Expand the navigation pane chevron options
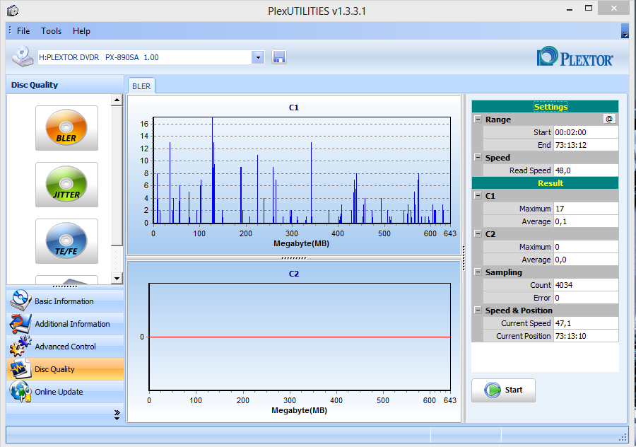The width and height of the screenshot is (636, 447). (x=117, y=415)
